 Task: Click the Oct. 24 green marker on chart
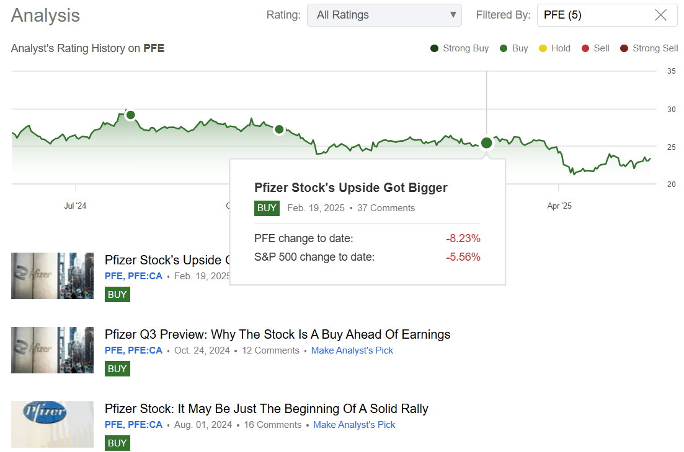click(278, 129)
